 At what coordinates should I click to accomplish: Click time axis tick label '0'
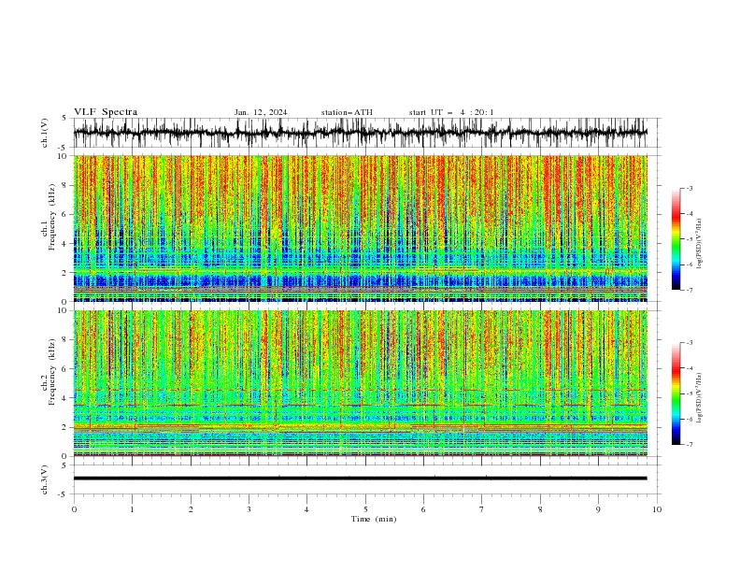(74, 509)
